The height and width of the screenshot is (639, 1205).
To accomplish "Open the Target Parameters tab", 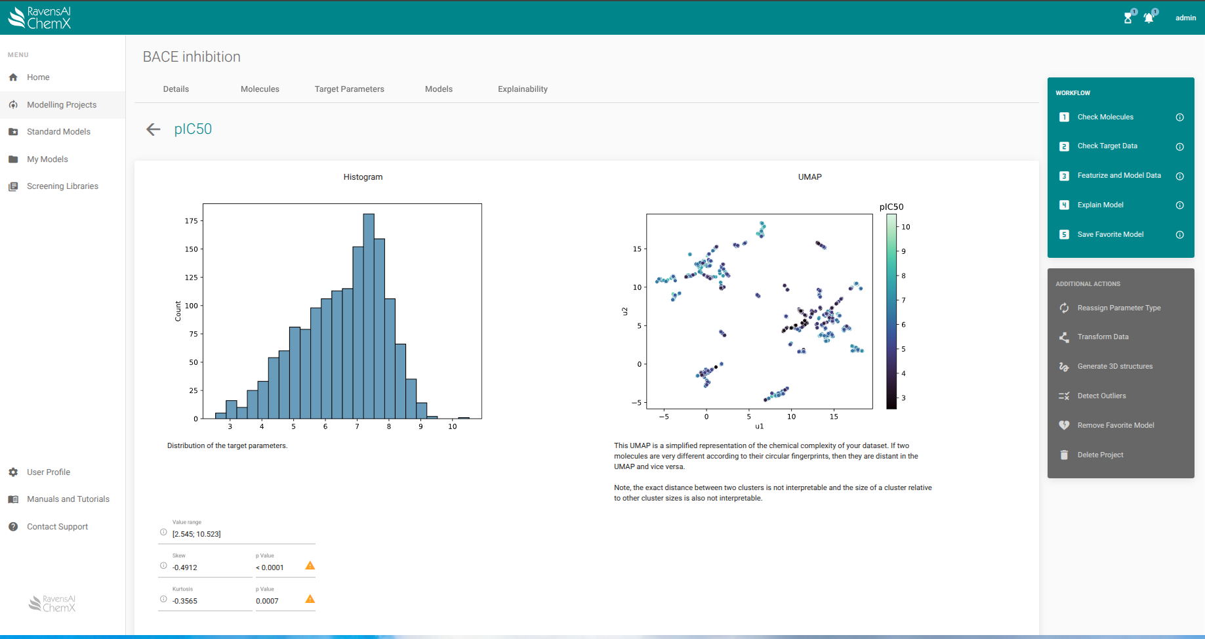I will [349, 89].
